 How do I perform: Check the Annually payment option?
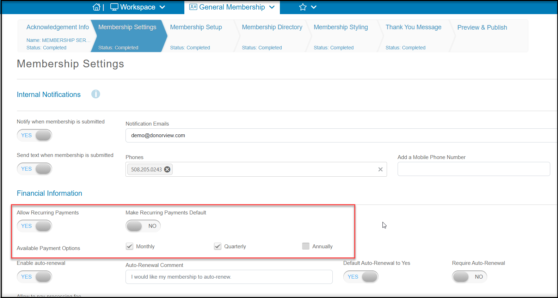(306, 246)
